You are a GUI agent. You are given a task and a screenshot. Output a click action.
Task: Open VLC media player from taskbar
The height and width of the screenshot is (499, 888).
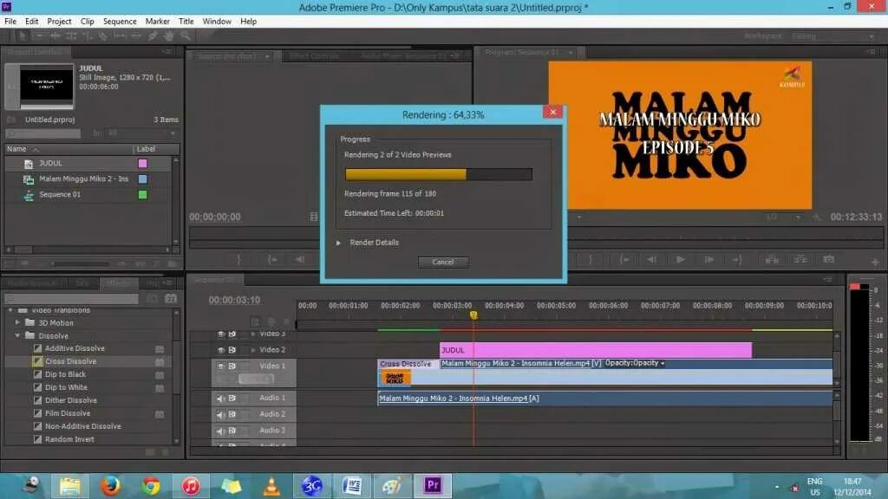[271, 485]
